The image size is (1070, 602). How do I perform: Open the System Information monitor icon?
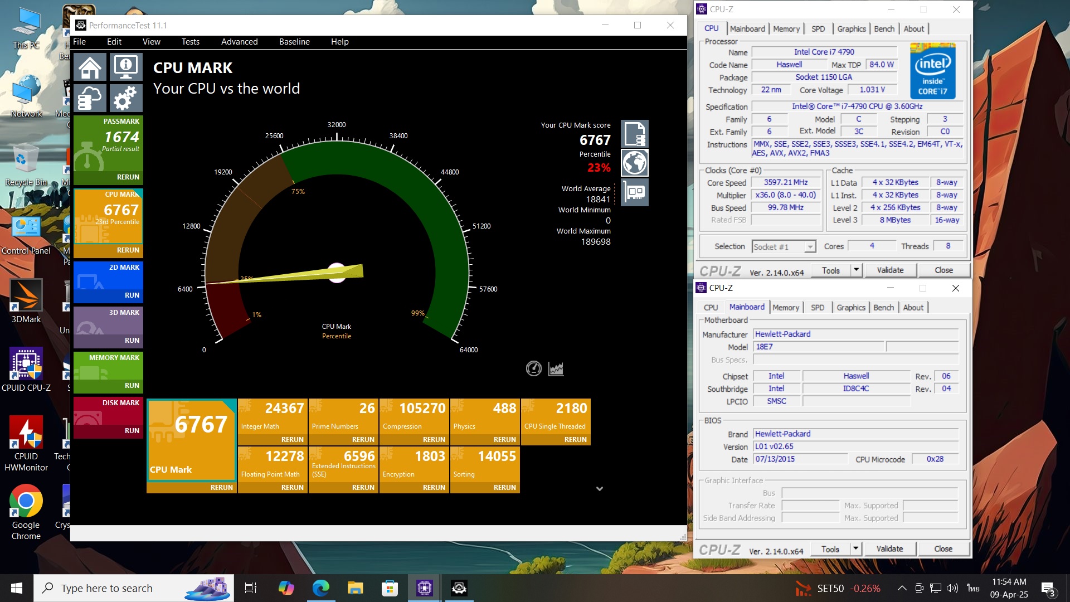coord(126,67)
